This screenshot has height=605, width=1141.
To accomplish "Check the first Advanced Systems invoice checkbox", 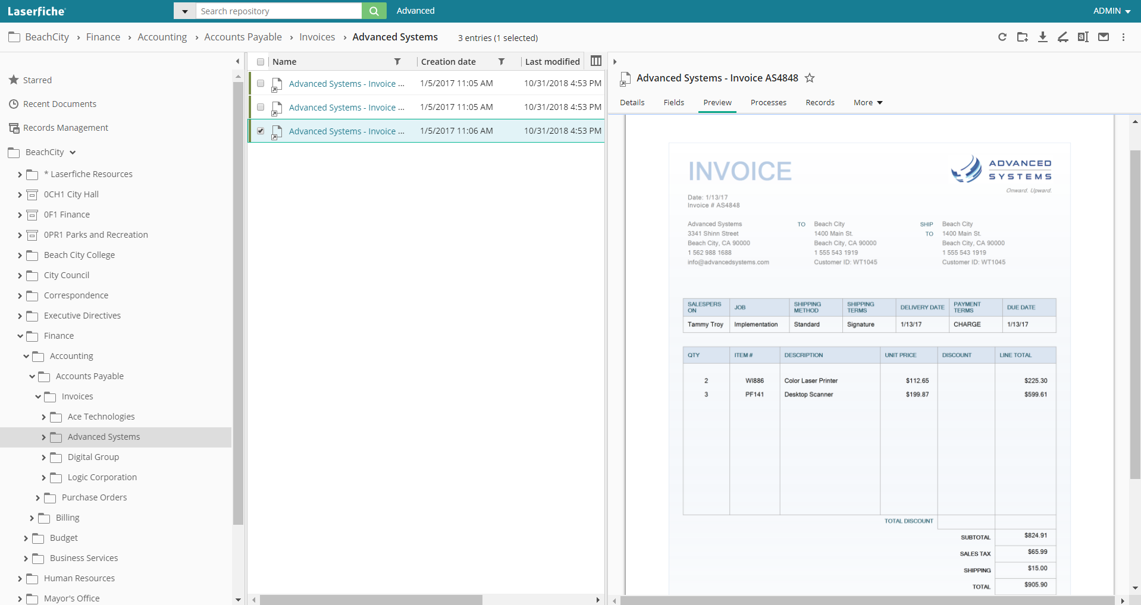I will [260, 83].
